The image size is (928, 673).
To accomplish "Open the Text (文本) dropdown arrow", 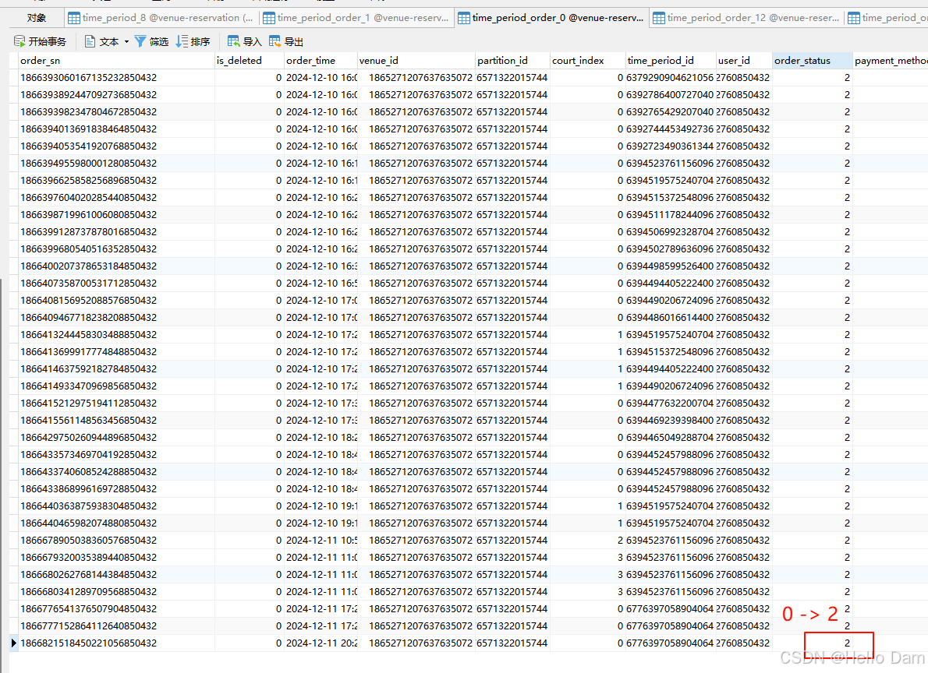I will pos(126,41).
